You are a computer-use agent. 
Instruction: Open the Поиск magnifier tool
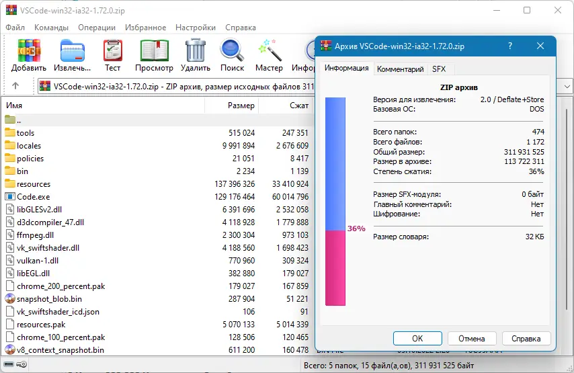point(232,50)
